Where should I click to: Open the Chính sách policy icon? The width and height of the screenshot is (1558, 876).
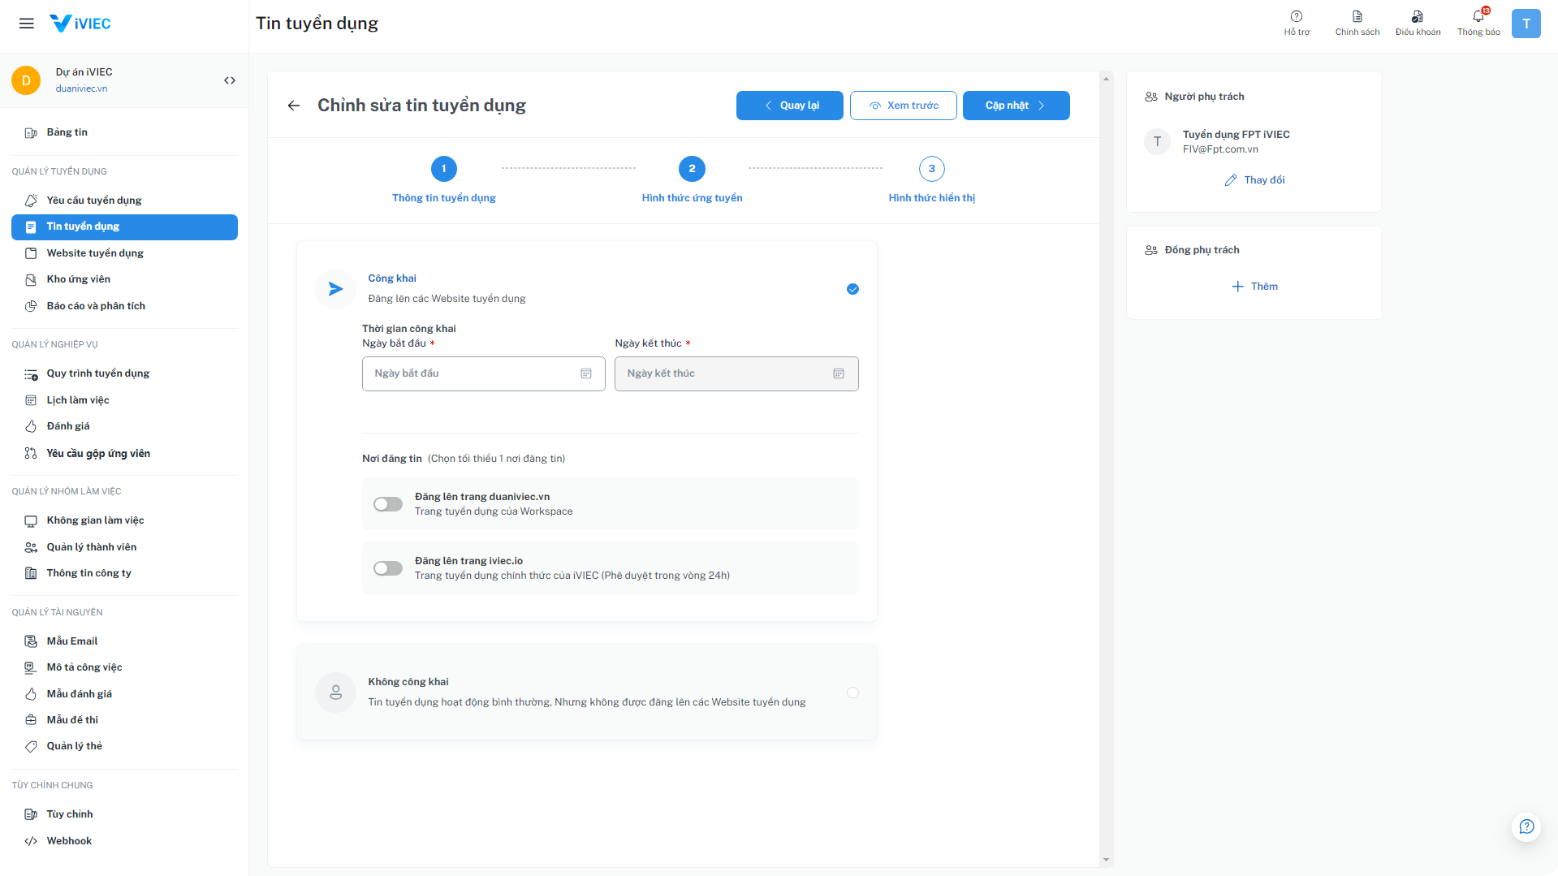click(x=1357, y=17)
